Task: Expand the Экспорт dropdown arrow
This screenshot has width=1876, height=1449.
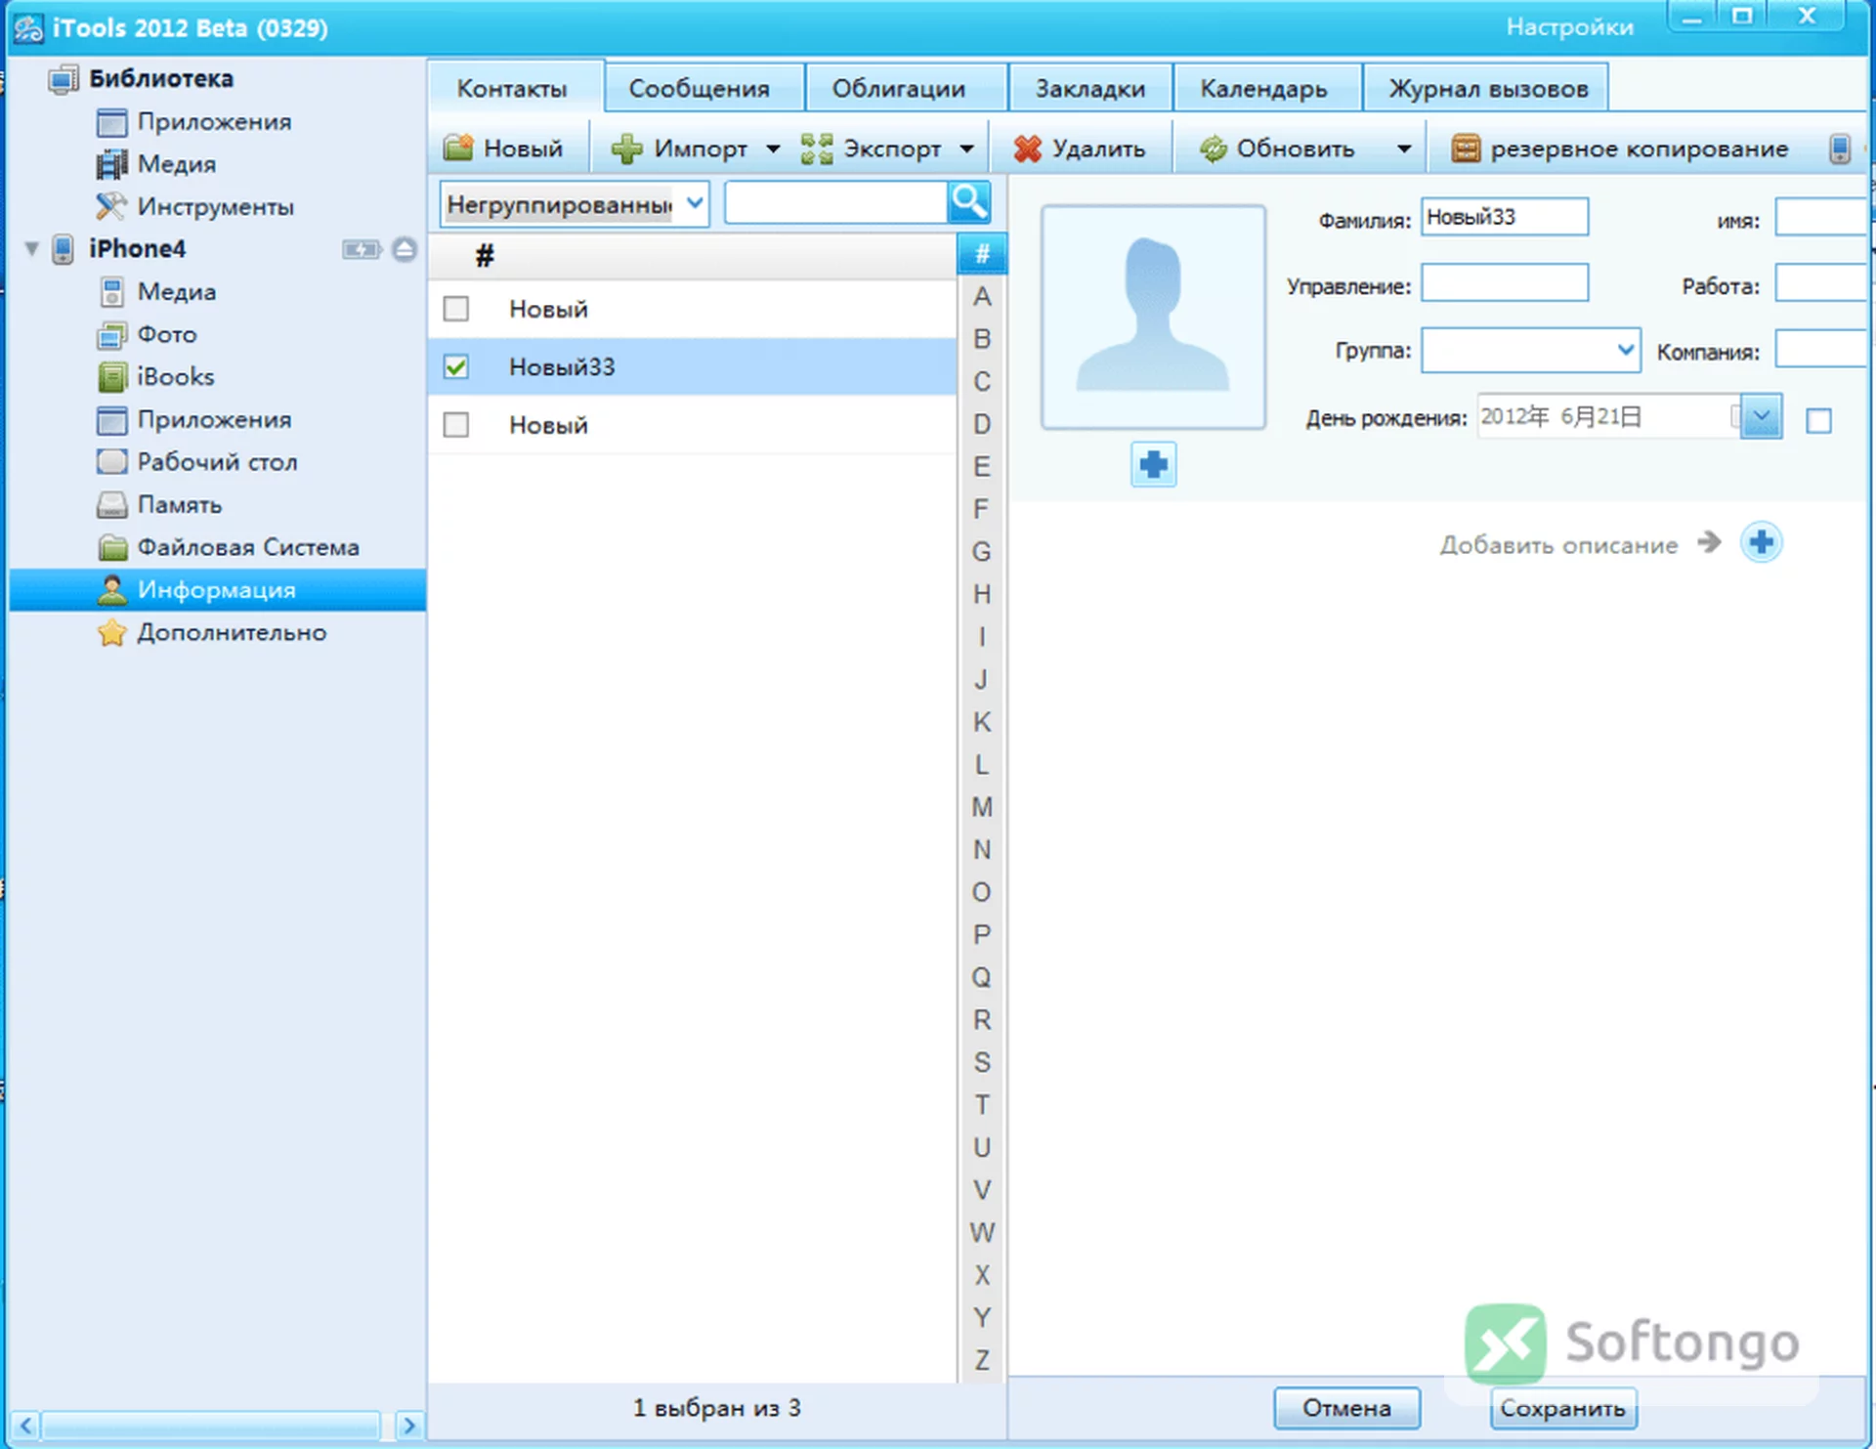Action: pyautogui.click(x=966, y=149)
